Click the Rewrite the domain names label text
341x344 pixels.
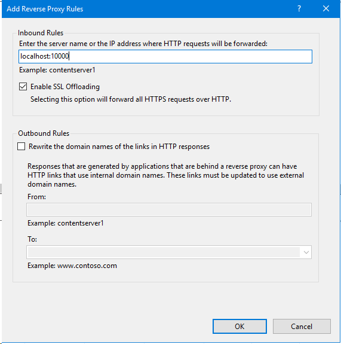coord(119,147)
